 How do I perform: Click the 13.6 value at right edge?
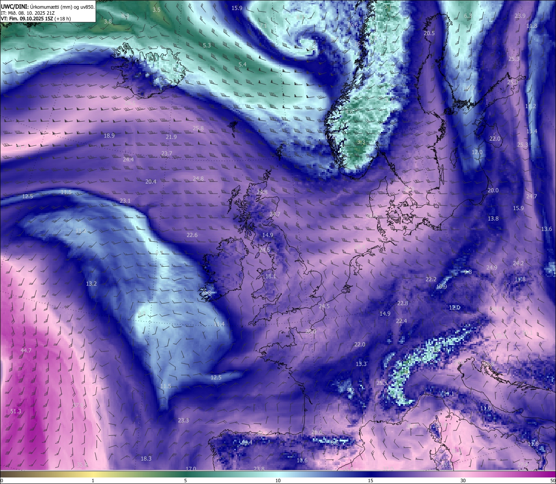546,229
